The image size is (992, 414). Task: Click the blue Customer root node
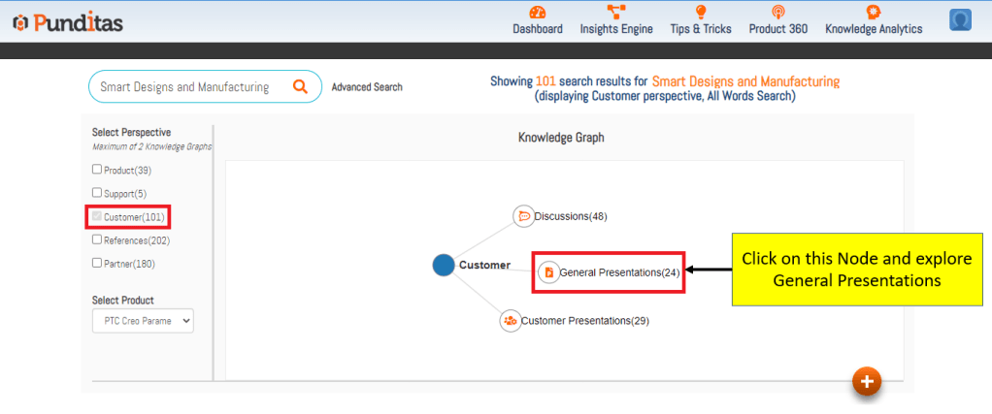444,265
